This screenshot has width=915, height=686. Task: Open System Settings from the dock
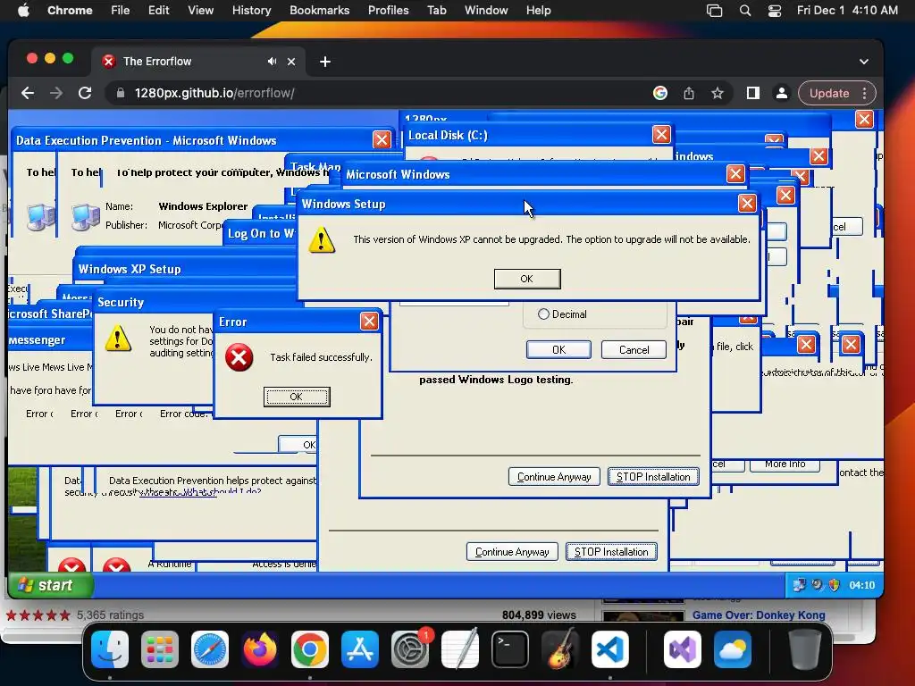tap(409, 649)
